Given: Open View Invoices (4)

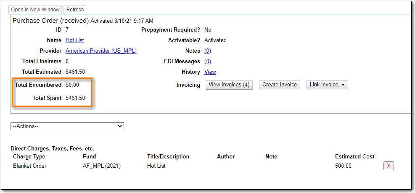Looking at the screenshot, I should tap(229, 85).
